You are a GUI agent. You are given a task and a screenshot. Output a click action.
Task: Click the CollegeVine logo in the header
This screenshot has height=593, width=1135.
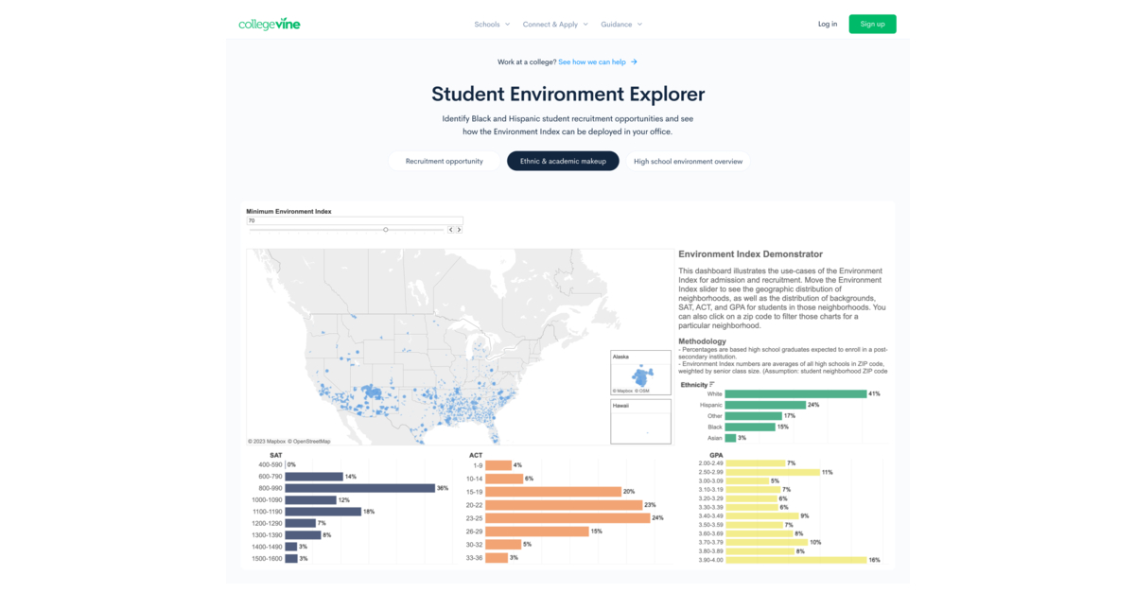[x=268, y=24]
